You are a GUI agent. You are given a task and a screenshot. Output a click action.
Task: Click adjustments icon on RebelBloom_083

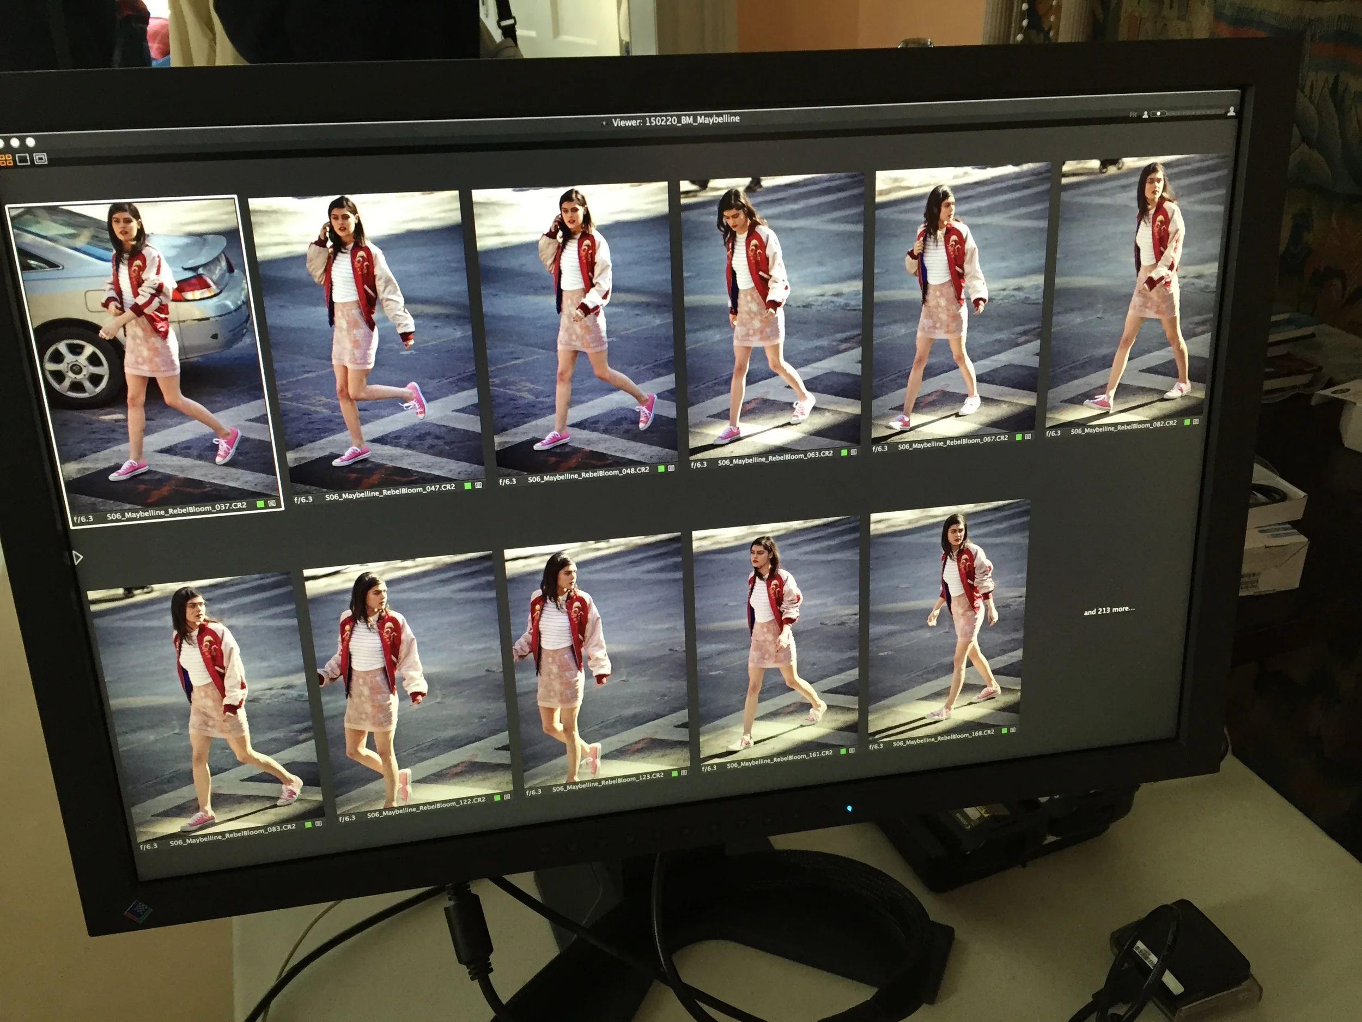pos(318,823)
